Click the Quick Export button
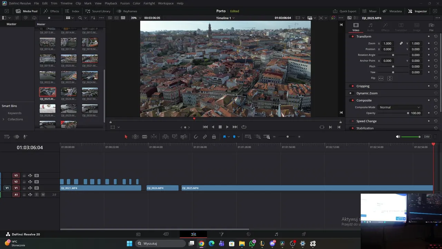The height and width of the screenshot is (249, 442). [344, 11]
